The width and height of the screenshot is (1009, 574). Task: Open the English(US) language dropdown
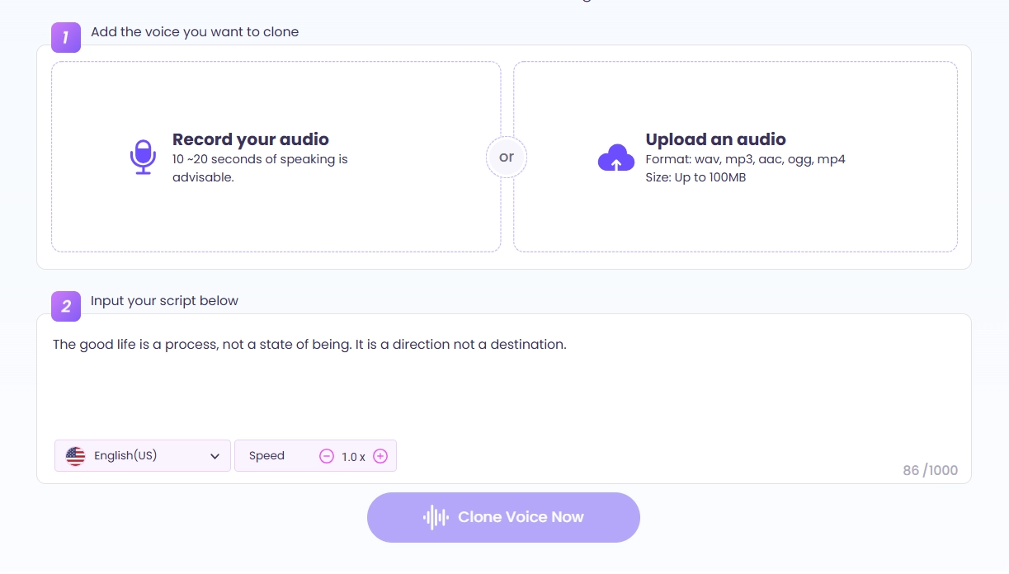click(x=142, y=455)
